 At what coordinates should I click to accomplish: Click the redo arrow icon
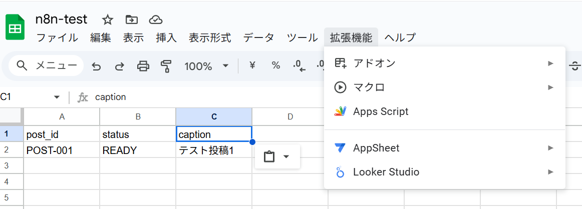[120, 66]
